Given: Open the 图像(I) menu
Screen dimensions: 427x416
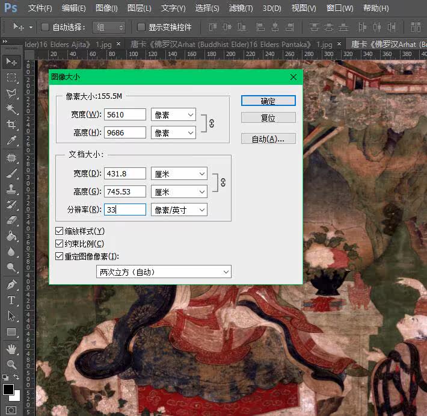Looking at the screenshot, I should 106,8.
